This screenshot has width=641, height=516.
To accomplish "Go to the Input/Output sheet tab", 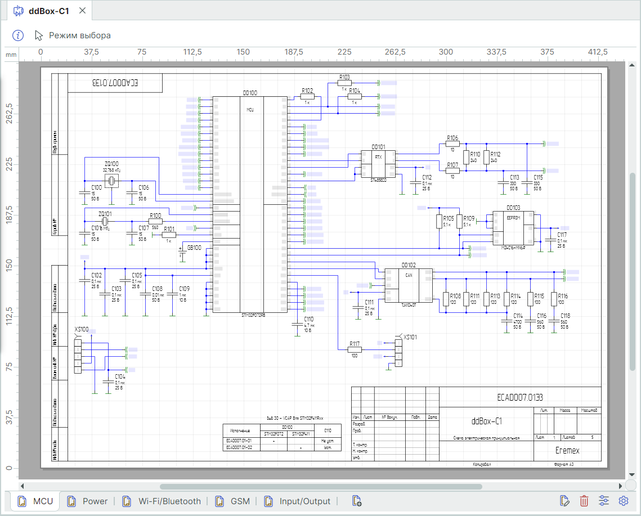I will (x=298, y=501).
